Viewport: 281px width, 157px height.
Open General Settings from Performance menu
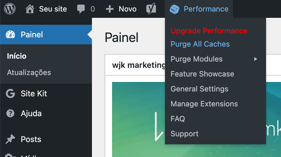click(199, 89)
